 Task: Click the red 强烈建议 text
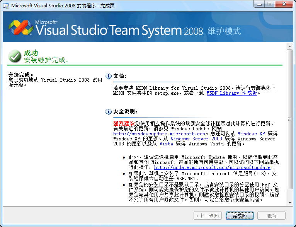(x=124, y=123)
